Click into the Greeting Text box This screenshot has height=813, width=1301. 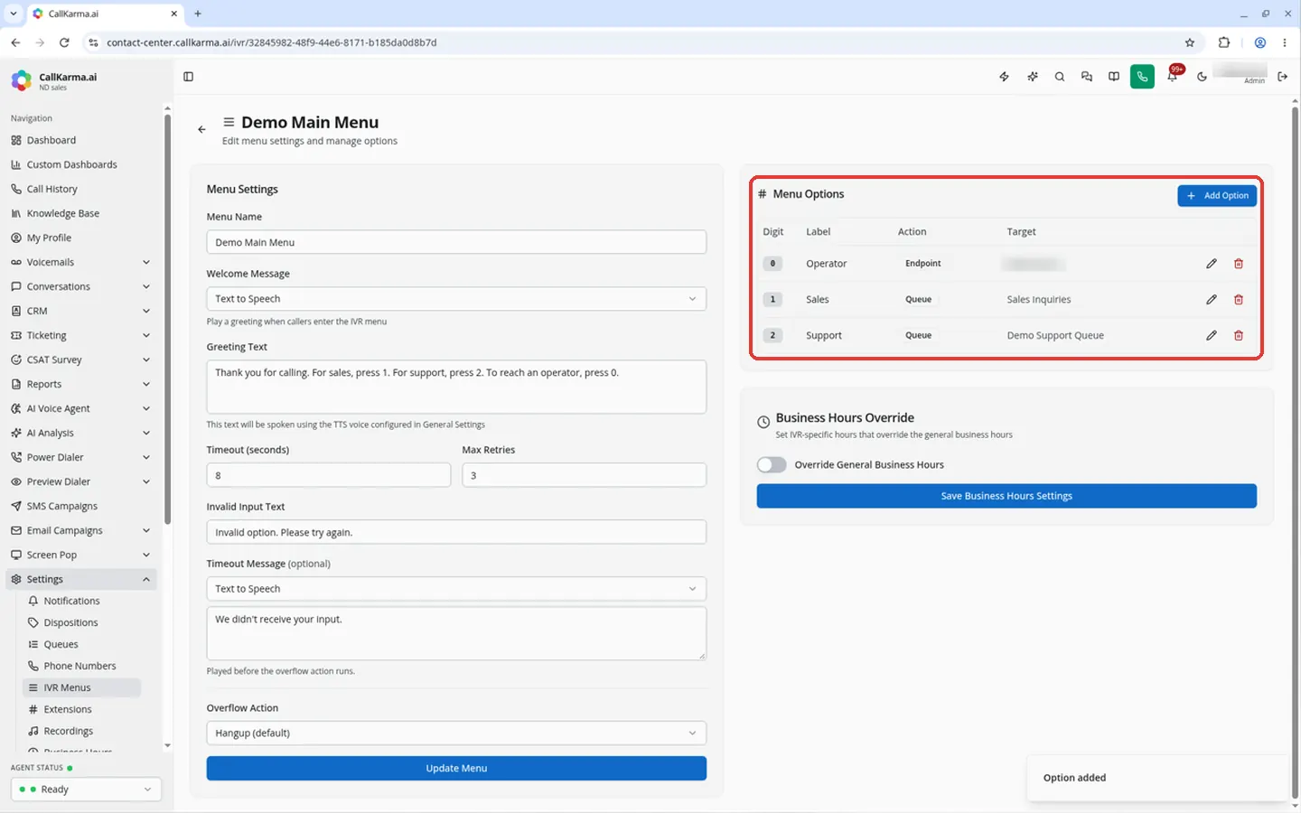[456, 387]
